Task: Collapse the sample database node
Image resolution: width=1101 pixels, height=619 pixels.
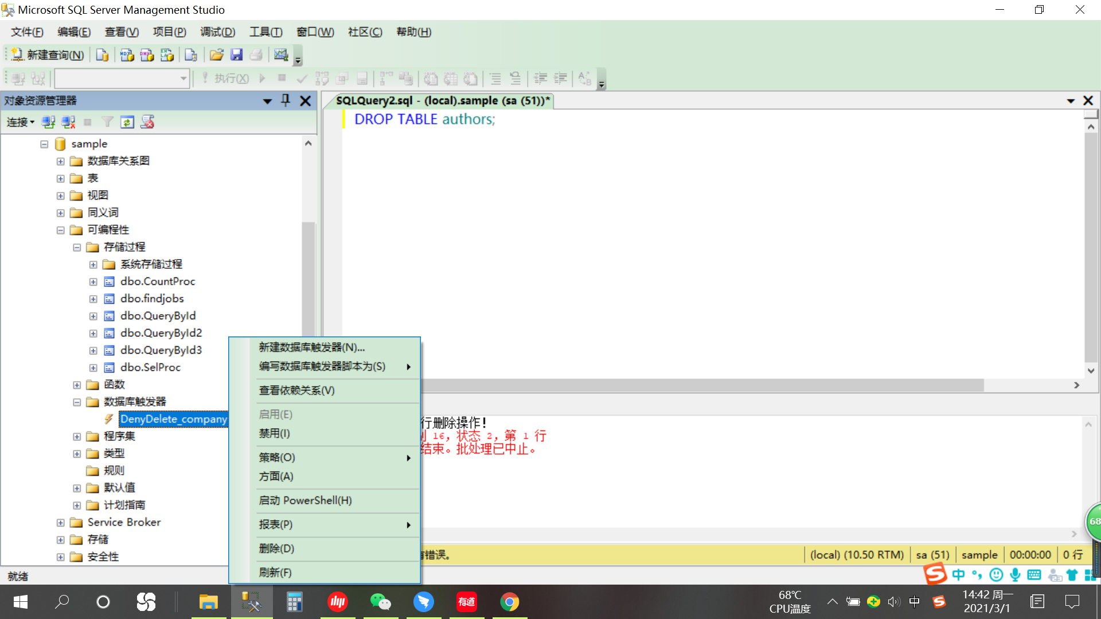Action: 44,144
